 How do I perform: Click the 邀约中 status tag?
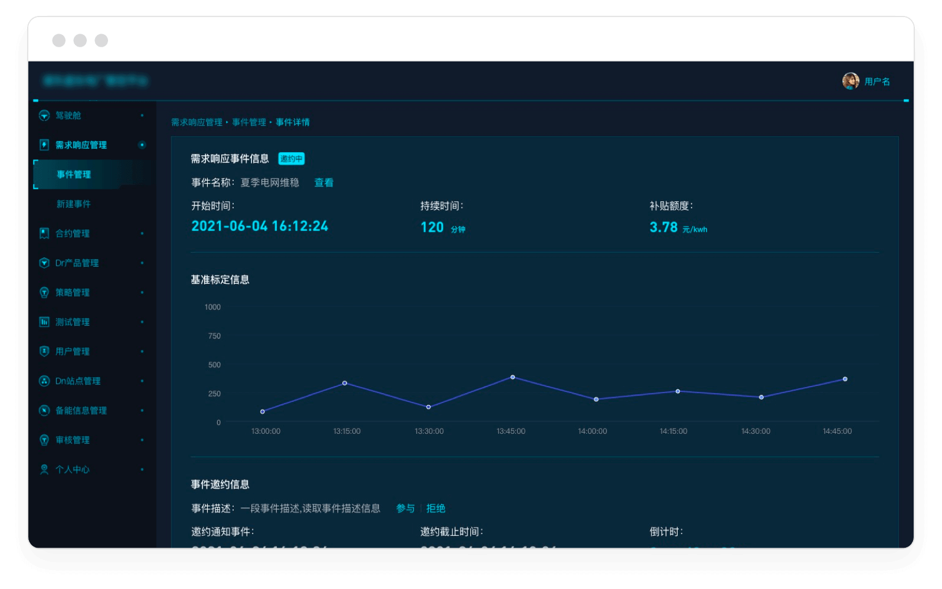tap(292, 159)
